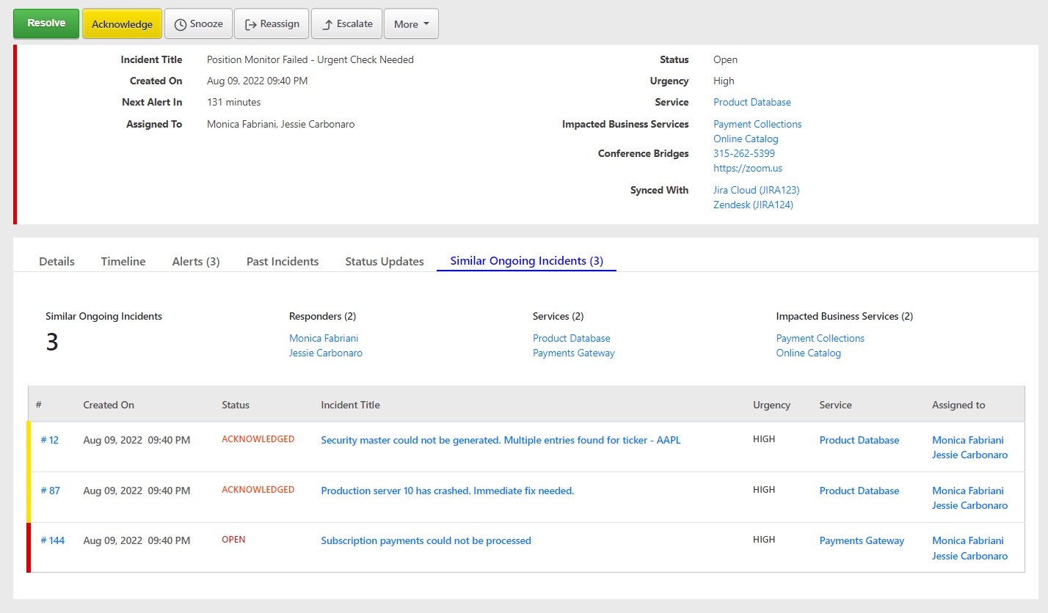
Task: Open Product Database service in header
Action: (x=752, y=102)
